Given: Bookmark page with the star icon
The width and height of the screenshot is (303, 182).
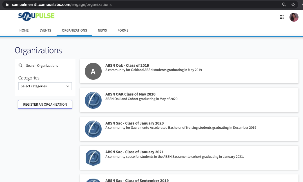Looking at the screenshot, I should (x=293, y=5).
